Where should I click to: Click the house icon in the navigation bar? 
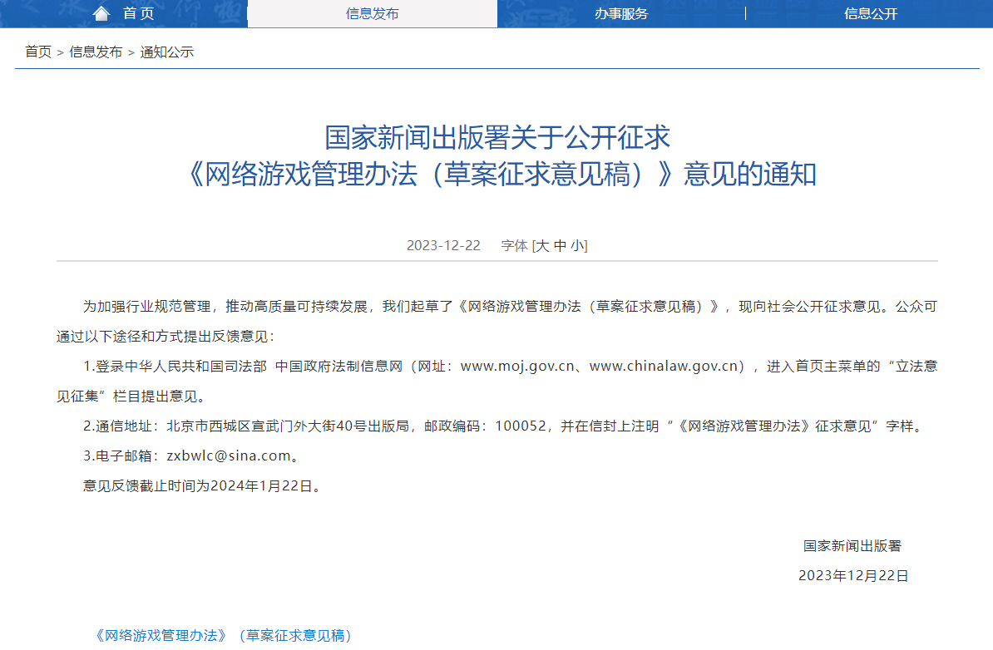click(x=101, y=13)
